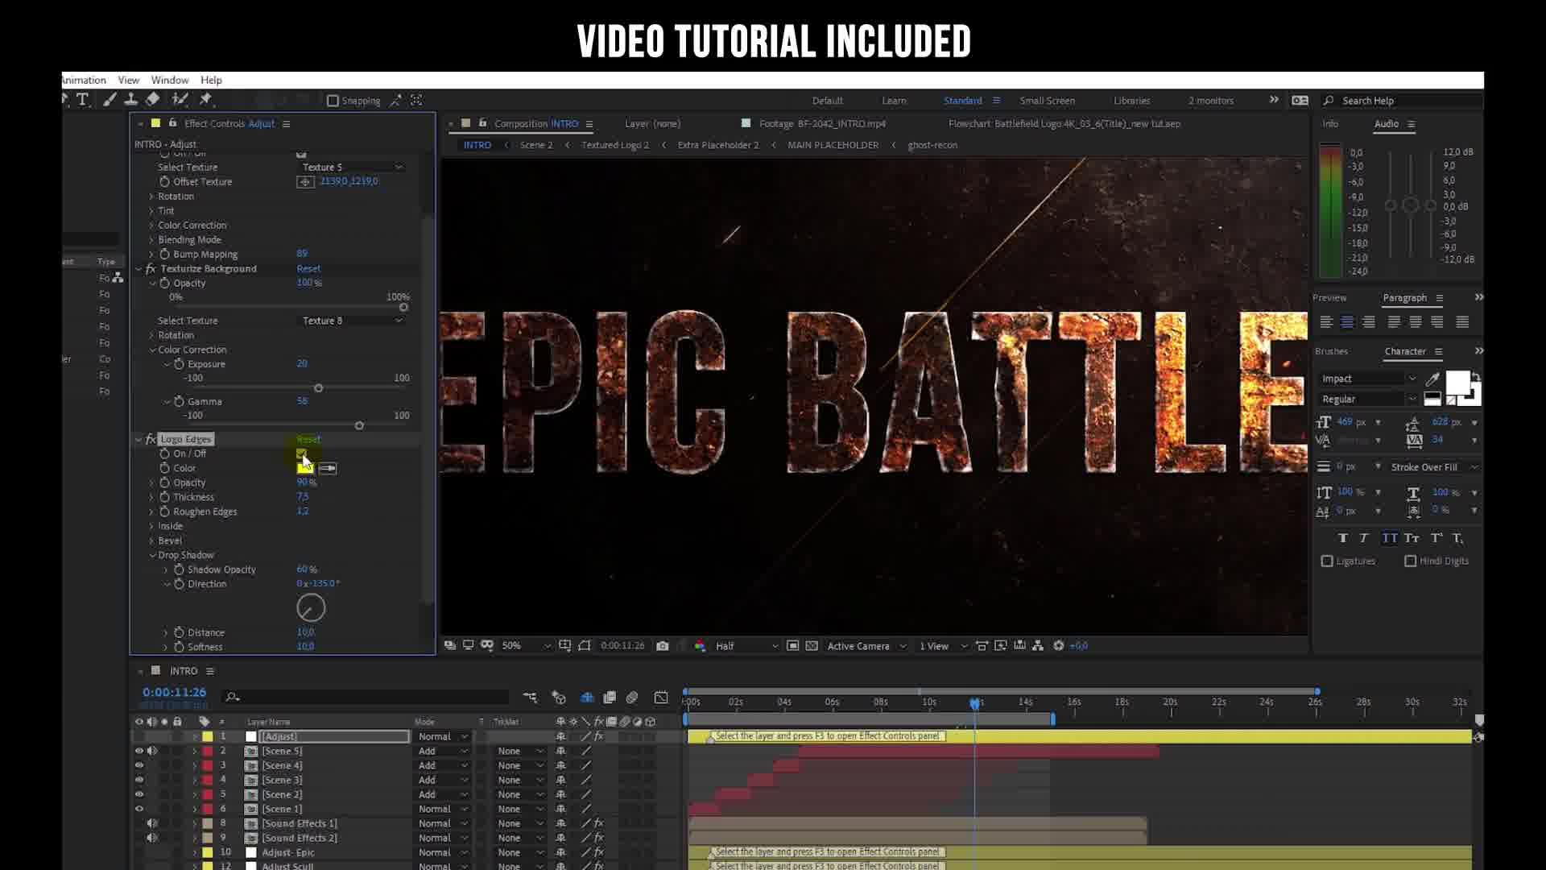Switch to the Small Screen workspace

(x=1047, y=101)
